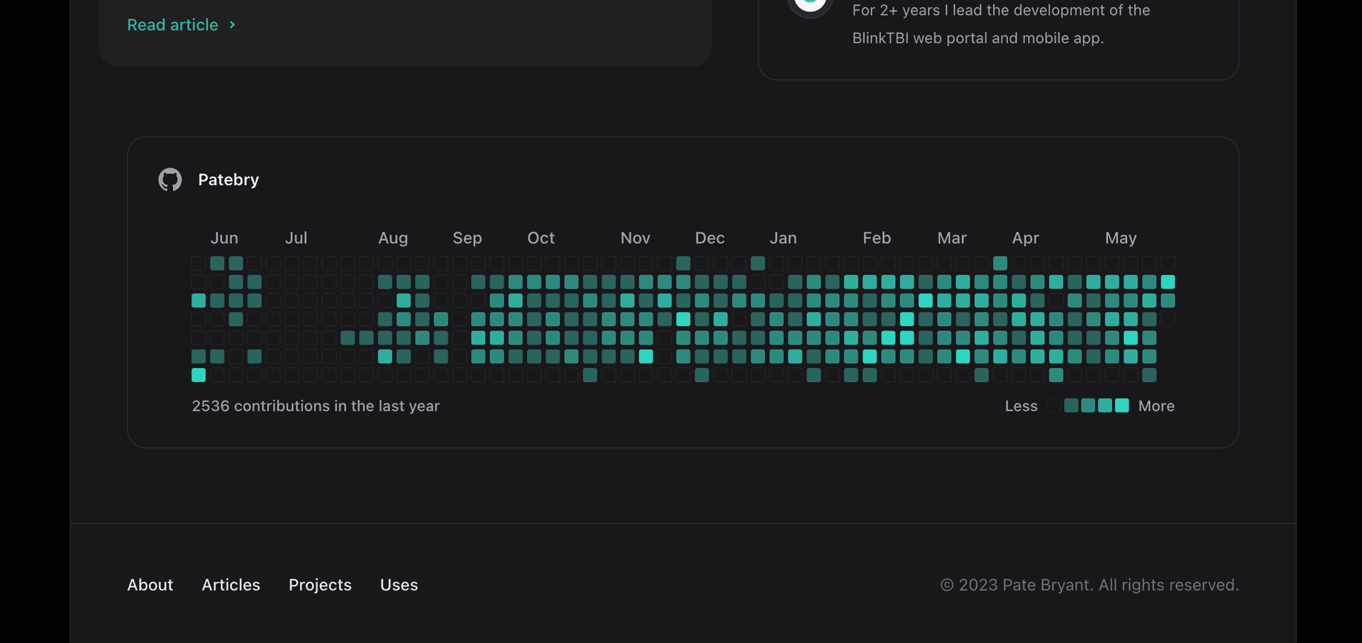Click the chevron arrow beside Read article
Viewport: 1362px width, 643px height.
[232, 25]
